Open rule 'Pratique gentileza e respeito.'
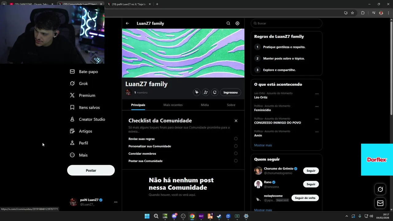Image resolution: width=393 pixels, height=221 pixels. coord(284,47)
